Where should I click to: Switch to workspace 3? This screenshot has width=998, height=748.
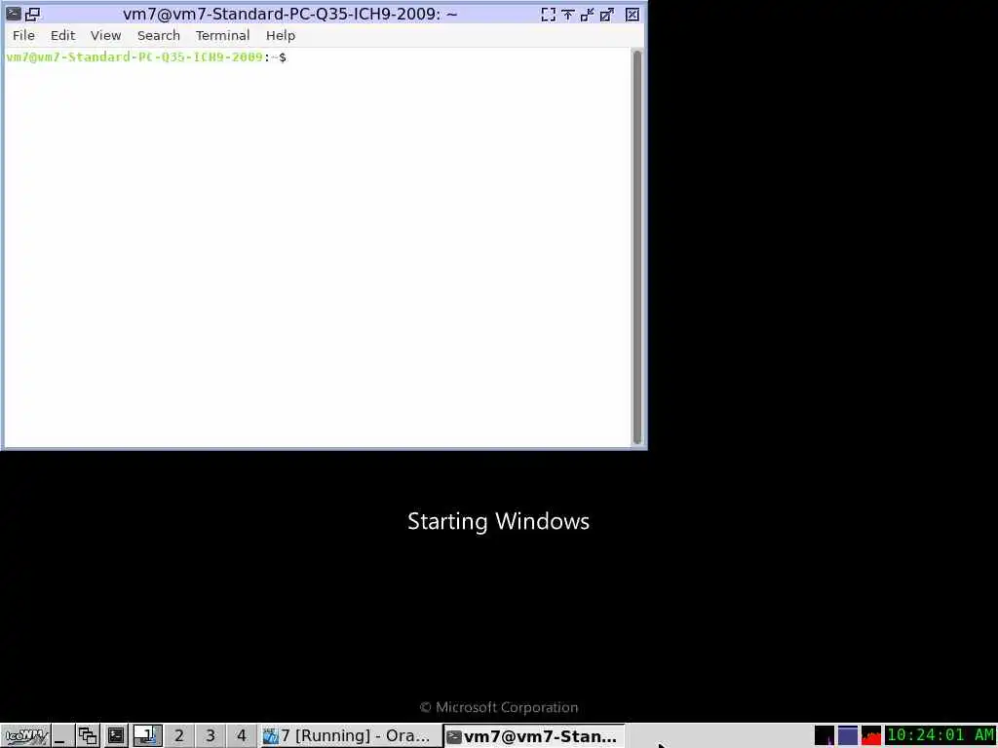pyautogui.click(x=211, y=736)
